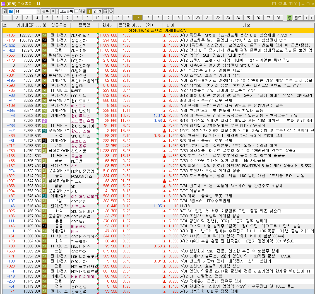Click the black 신 badge in 심텍 row
This screenshot has width=315, height=294.
[44, 166]
